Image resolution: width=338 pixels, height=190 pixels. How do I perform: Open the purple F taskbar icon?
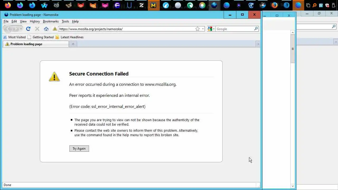(x=117, y=5)
